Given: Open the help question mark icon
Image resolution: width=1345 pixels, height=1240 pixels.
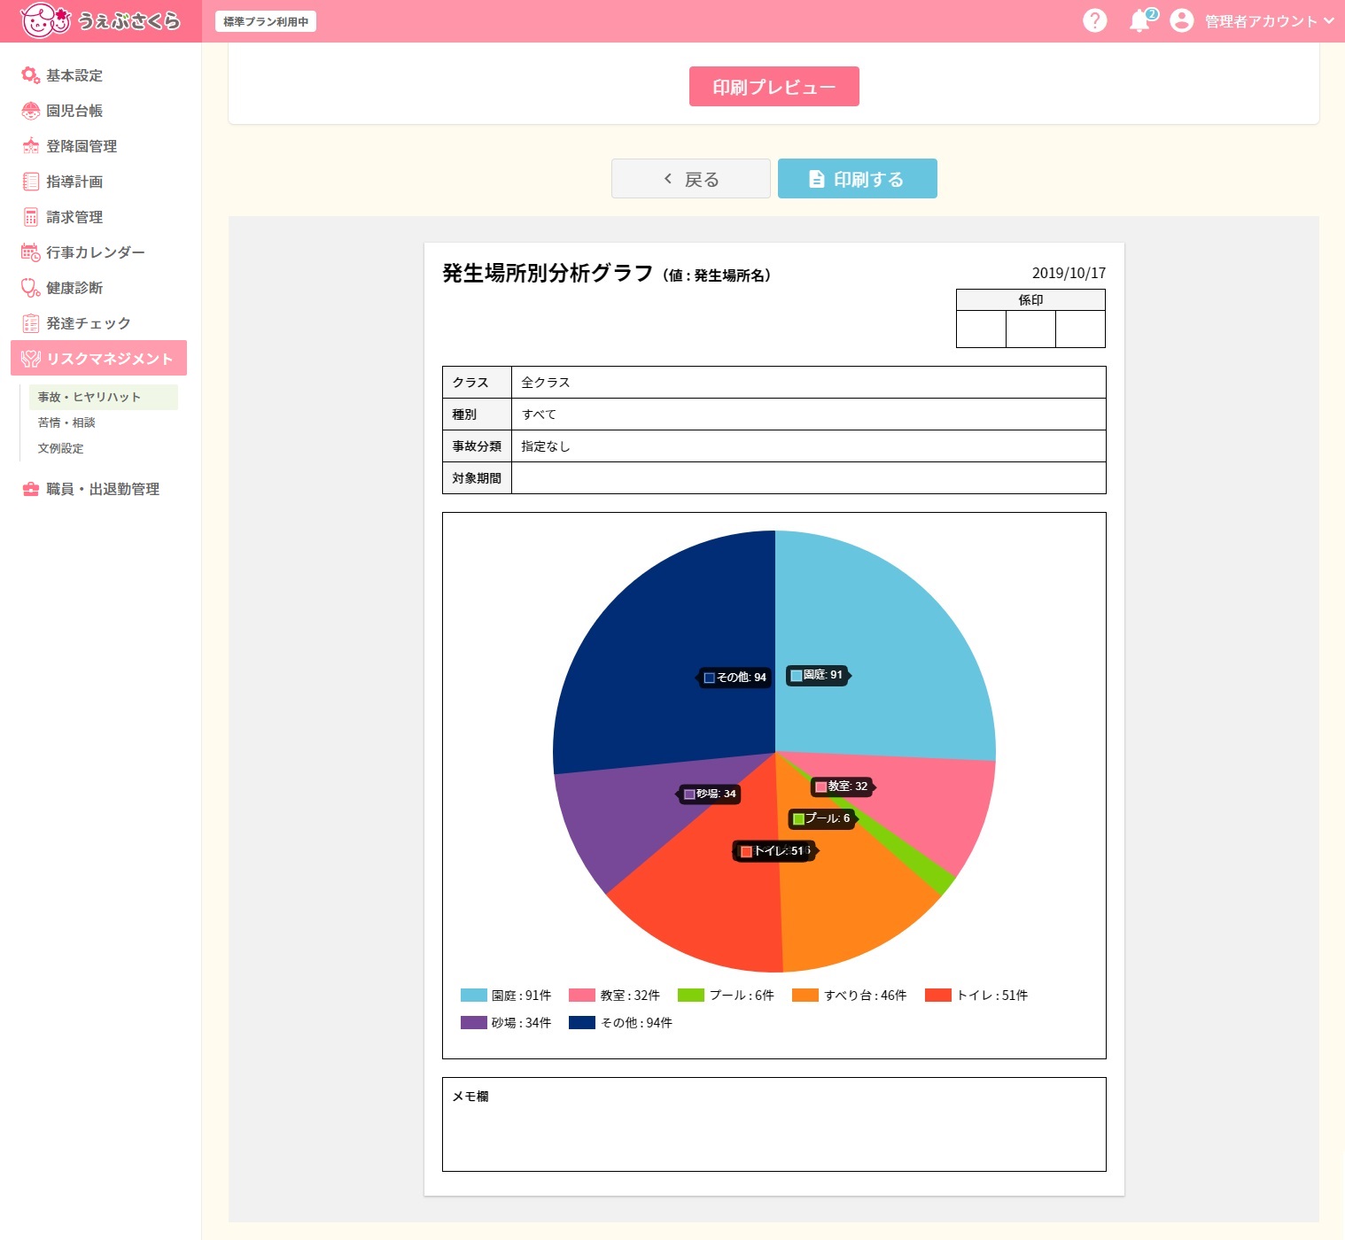Looking at the screenshot, I should (1095, 20).
